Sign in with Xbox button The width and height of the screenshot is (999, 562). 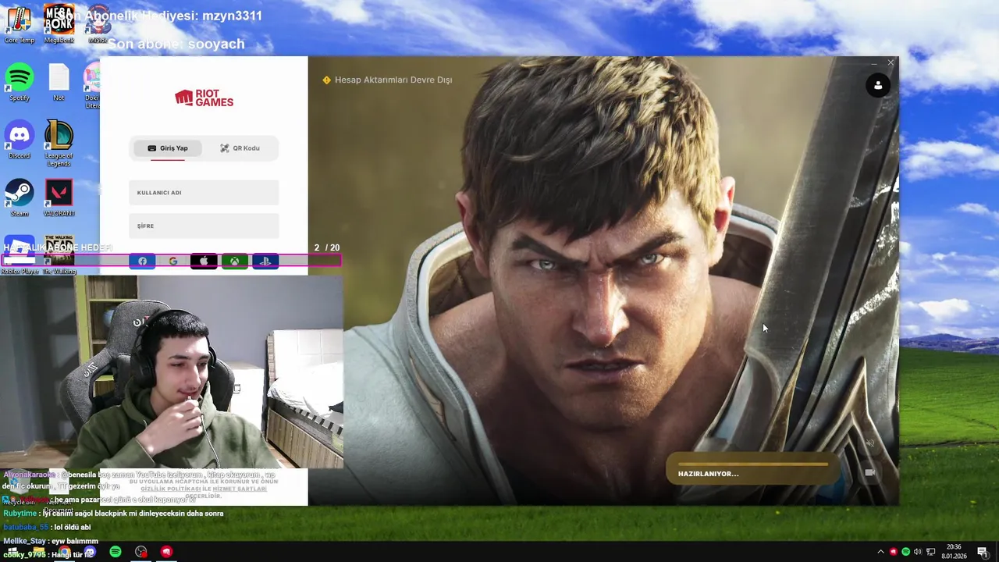[234, 261]
